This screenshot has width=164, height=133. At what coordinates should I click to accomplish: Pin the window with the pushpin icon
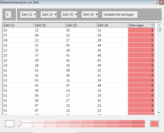[x=156, y=3]
